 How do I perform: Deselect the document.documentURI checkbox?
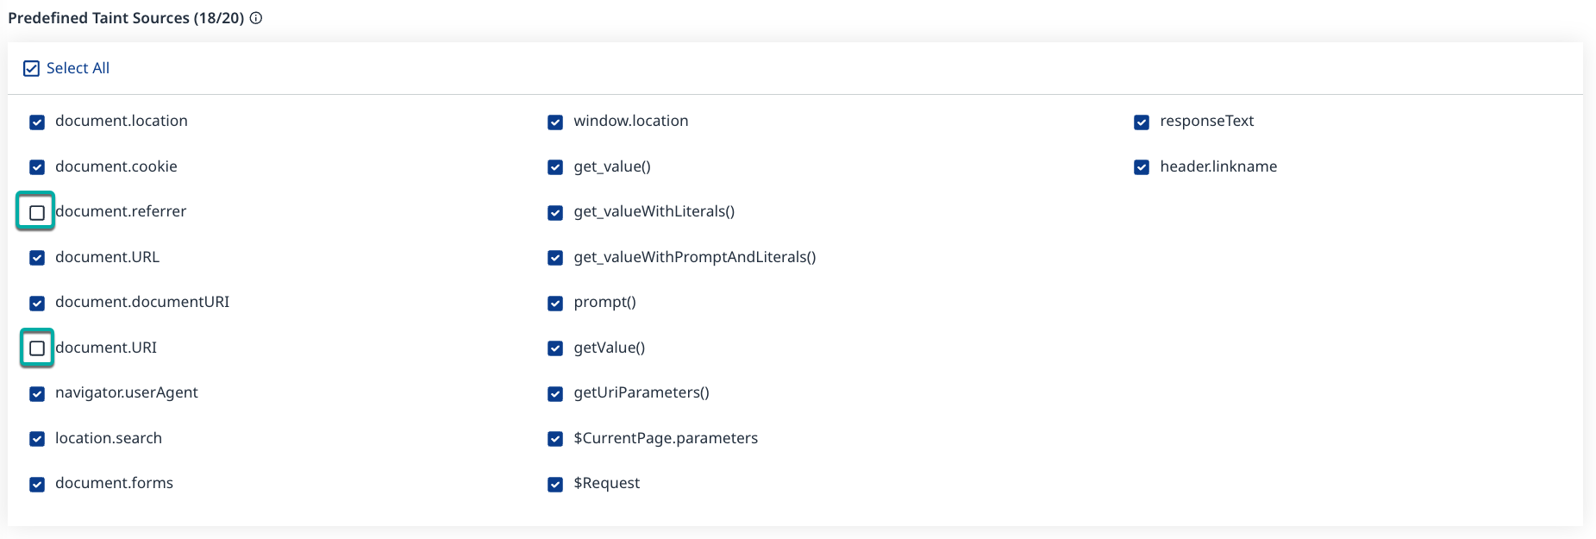(37, 304)
